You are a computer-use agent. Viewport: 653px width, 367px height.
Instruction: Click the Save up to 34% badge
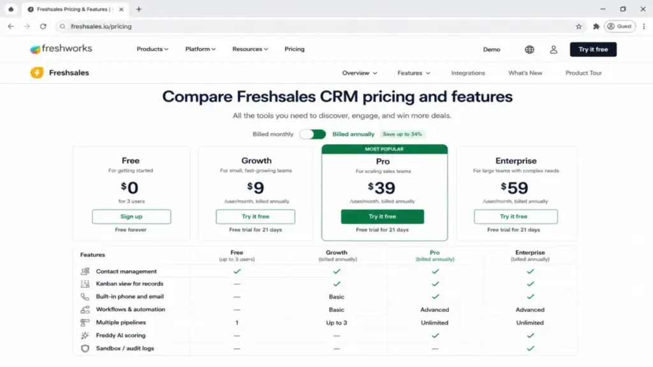402,134
